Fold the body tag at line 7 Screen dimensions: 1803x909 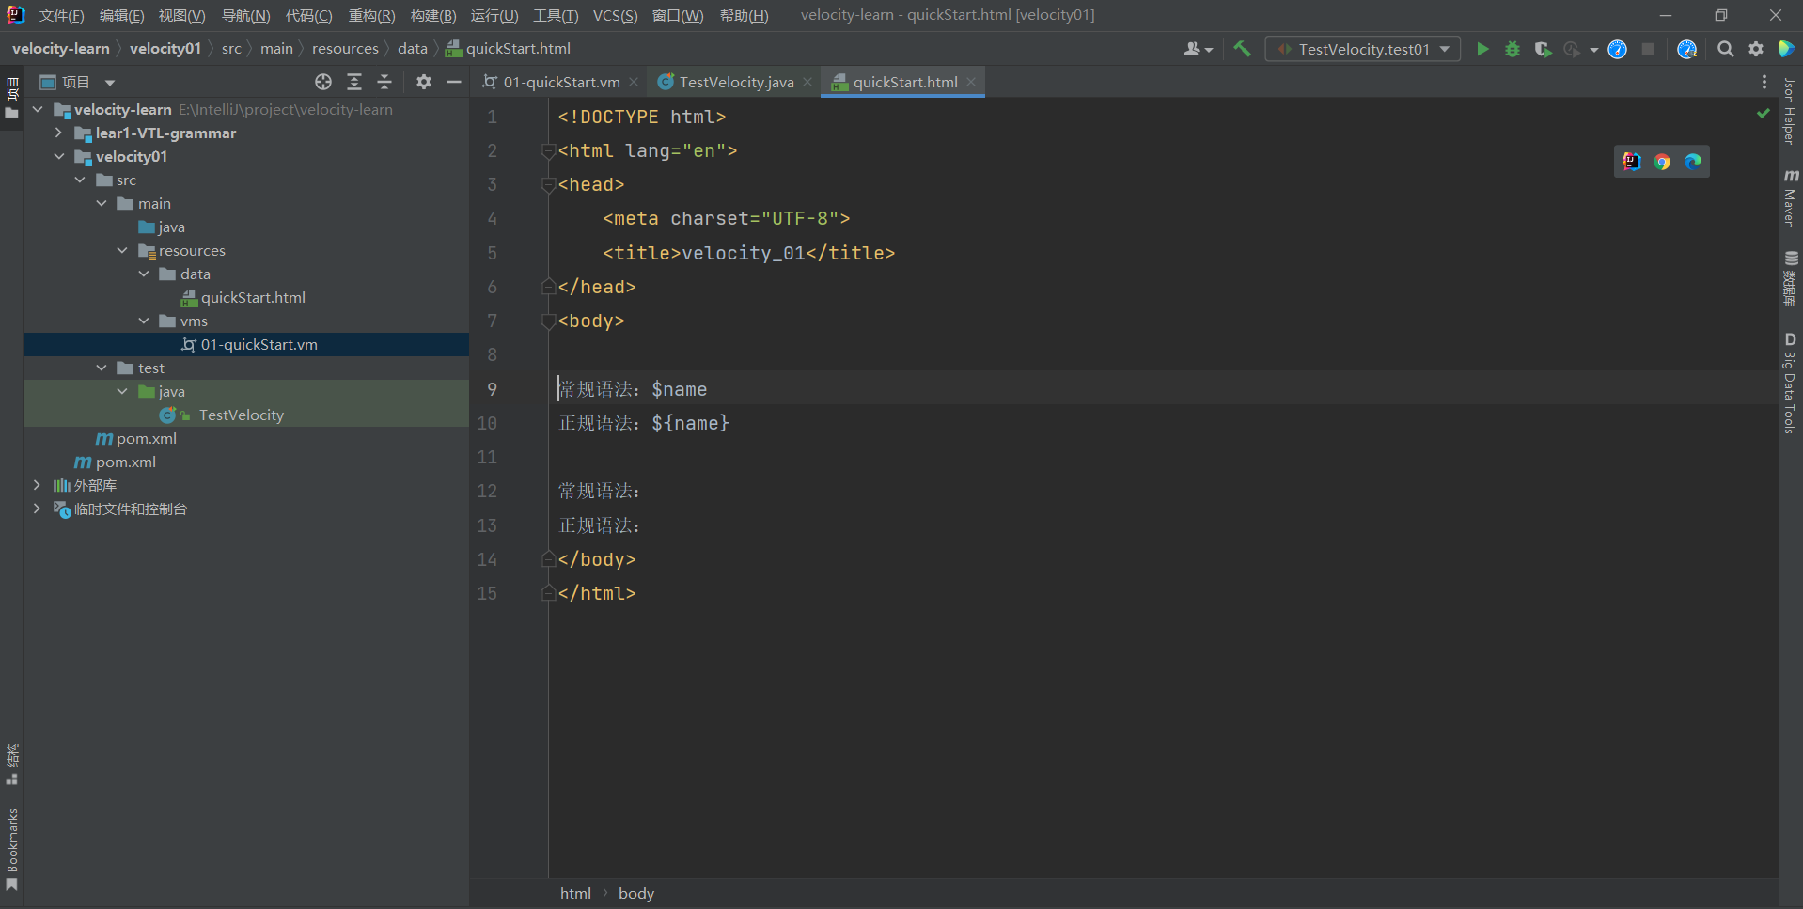click(548, 321)
